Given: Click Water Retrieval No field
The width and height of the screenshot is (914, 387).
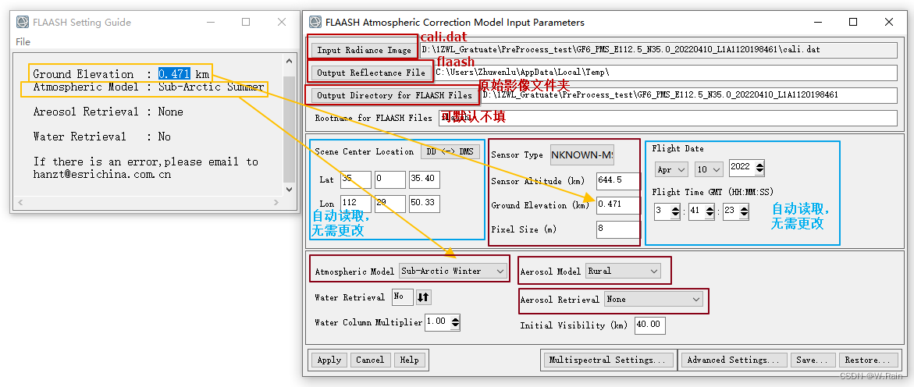Looking at the screenshot, I should [x=402, y=296].
